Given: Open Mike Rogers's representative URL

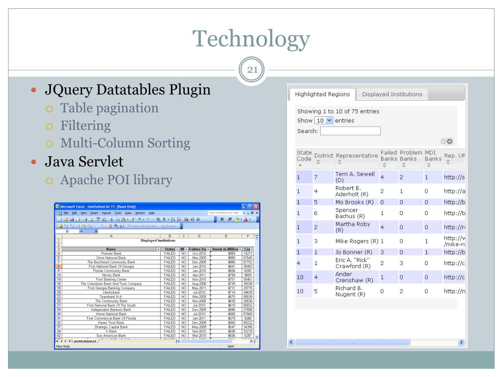Looking at the screenshot, I should 454,241.
